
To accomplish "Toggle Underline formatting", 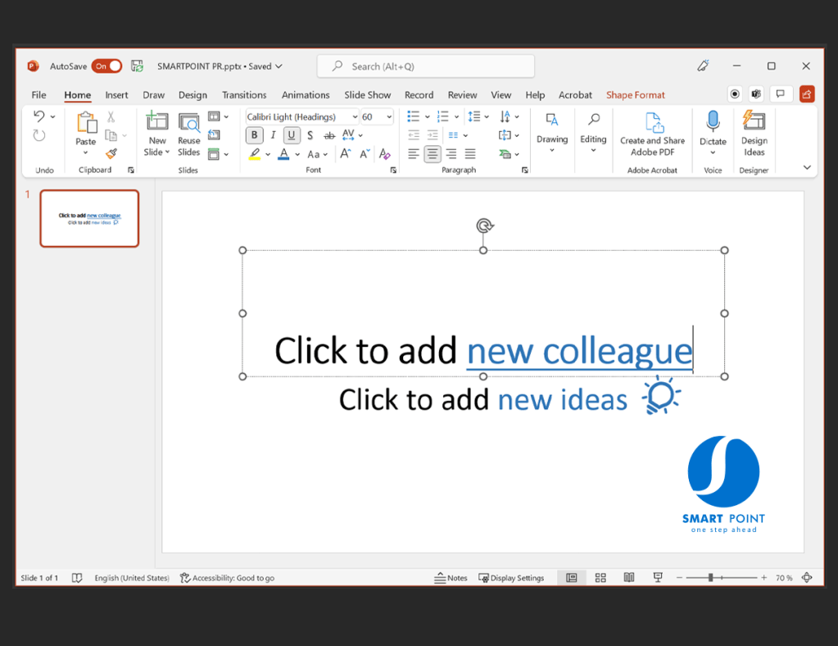I will click(x=291, y=135).
